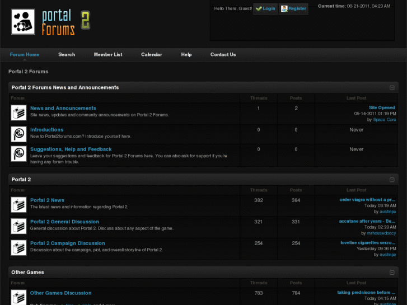Image resolution: width=407 pixels, height=305 pixels.
Task: Click the Other Games Discussion forum icon
Action: pos(18,297)
